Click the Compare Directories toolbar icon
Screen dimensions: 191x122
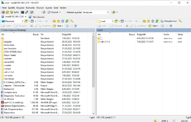(x=3, y=12)
